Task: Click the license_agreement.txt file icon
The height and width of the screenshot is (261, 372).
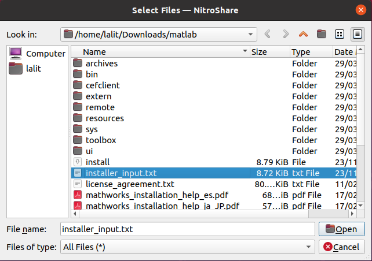Action: click(78, 184)
